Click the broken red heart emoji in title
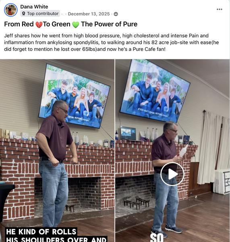Viewport: 230px width, 242px height. 39,25
